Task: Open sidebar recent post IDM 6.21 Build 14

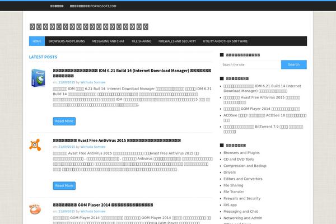Action: 262,88
